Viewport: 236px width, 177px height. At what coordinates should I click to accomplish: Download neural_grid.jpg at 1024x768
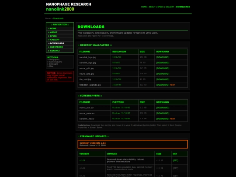[163, 68]
